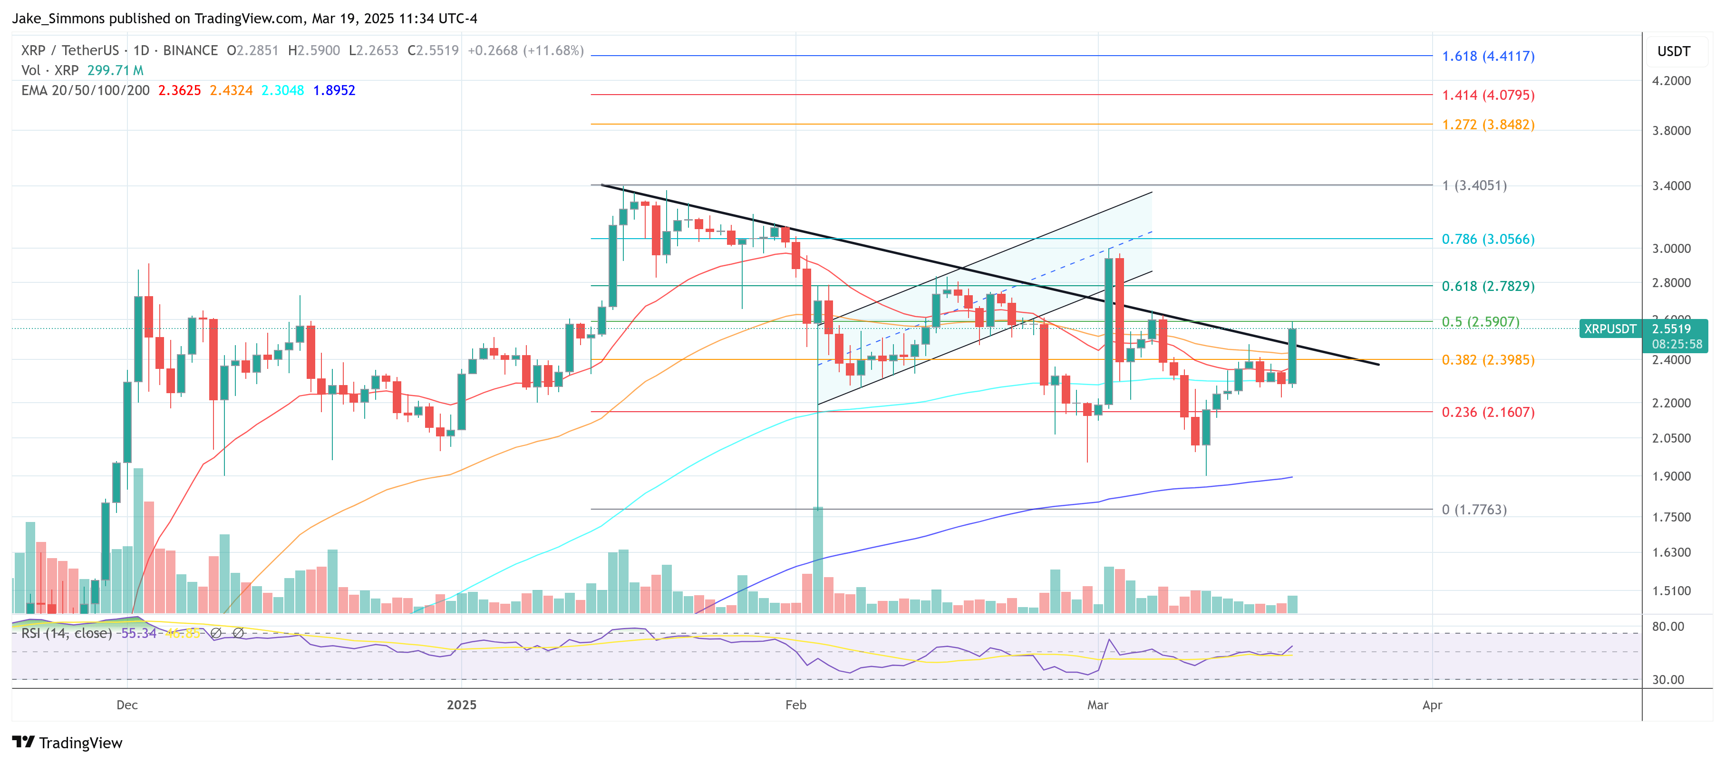
Task: Select the 1.618 (4.4117) Fibonacci label
Action: tap(1488, 56)
